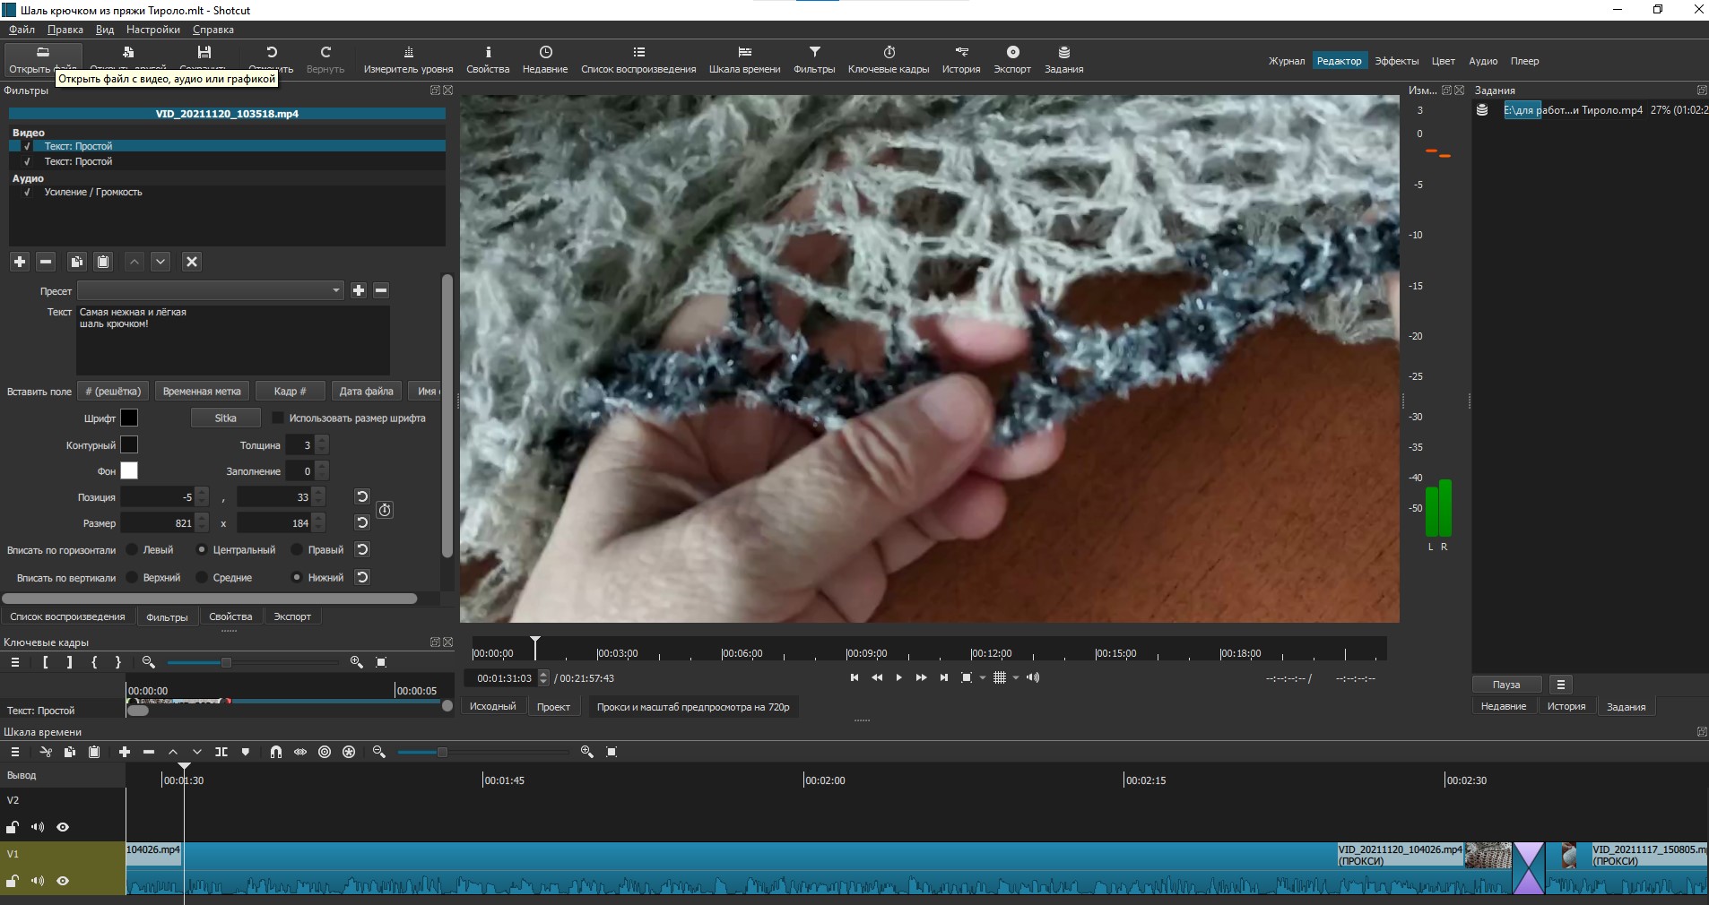
Task: Open Недавние recent files in toolbar
Action: 545,59
